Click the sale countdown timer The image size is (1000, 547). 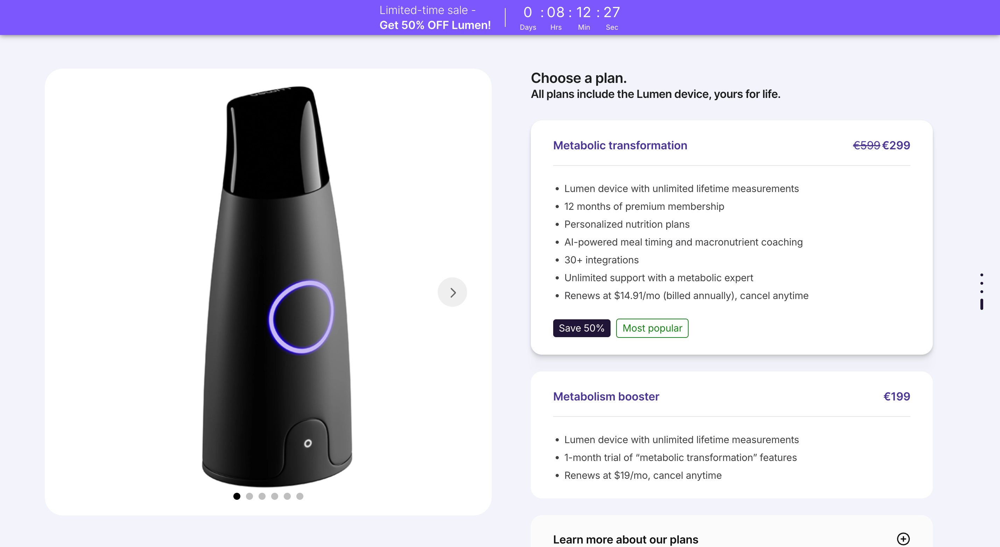coord(570,17)
